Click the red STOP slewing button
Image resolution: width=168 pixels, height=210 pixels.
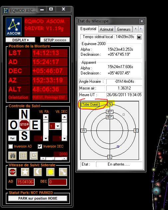click(24, 125)
